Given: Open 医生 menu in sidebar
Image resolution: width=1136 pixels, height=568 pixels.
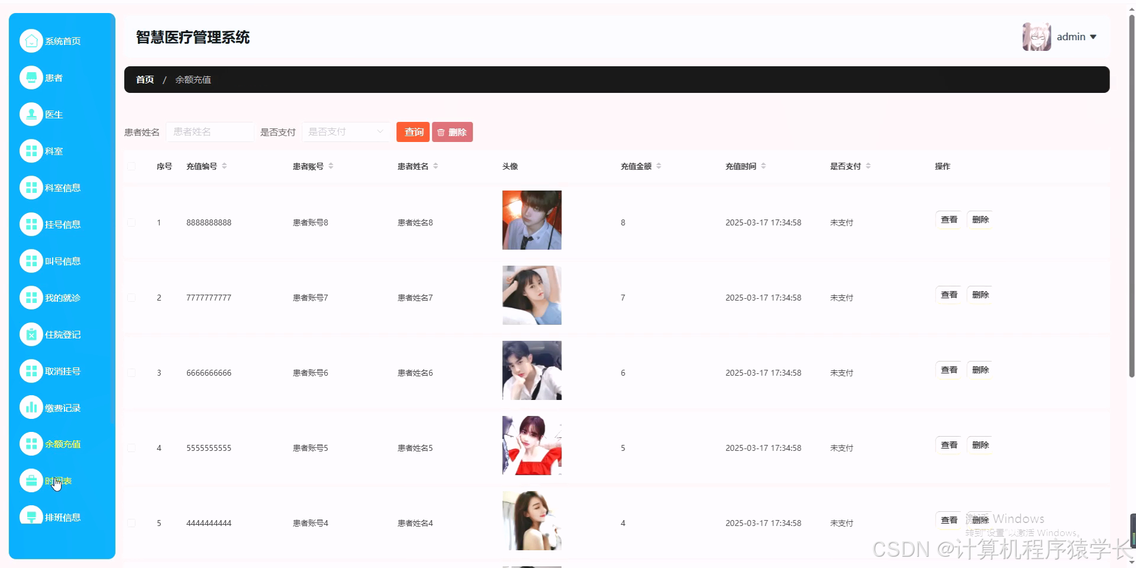Looking at the screenshot, I should [x=54, y=115].
